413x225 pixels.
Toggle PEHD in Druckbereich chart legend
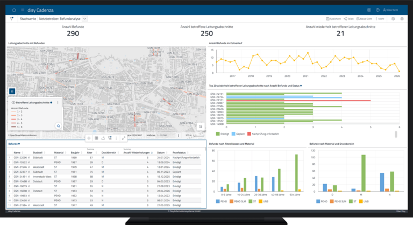(322, 201)
